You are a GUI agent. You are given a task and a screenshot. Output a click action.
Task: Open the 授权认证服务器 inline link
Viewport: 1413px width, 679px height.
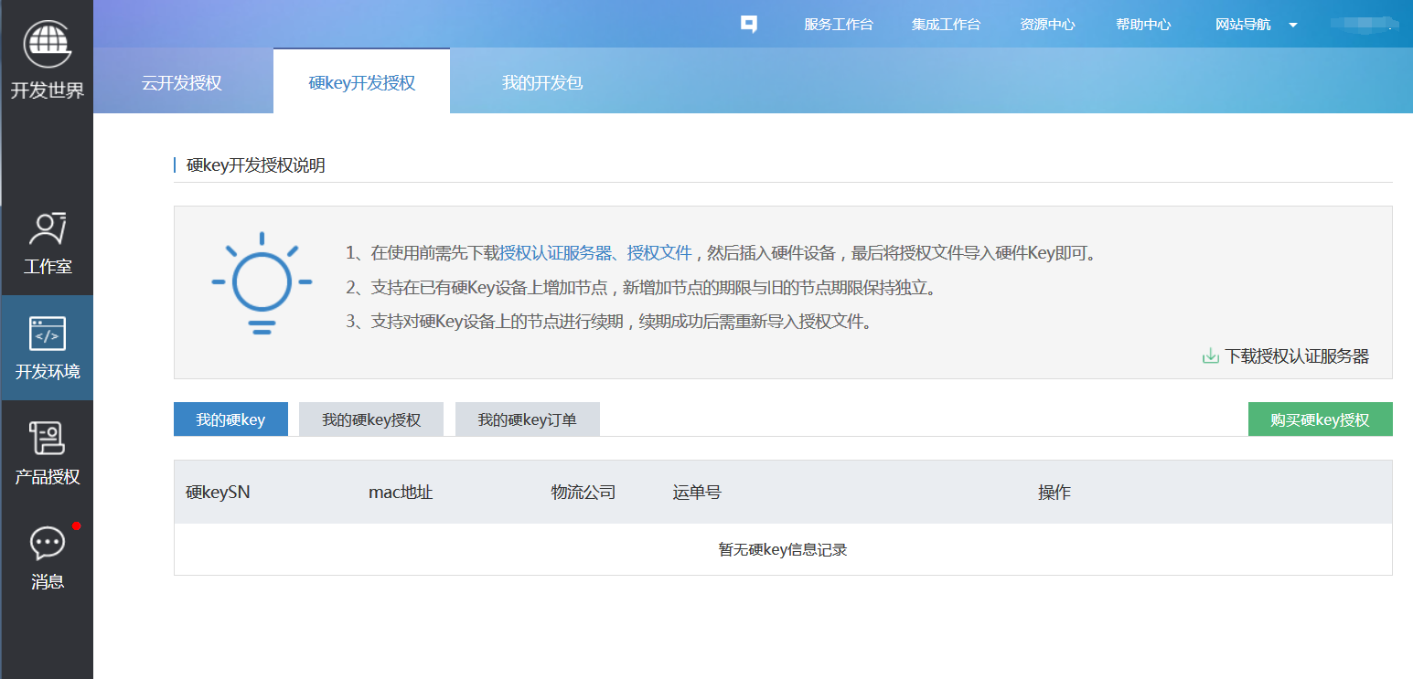coord(555,253)
